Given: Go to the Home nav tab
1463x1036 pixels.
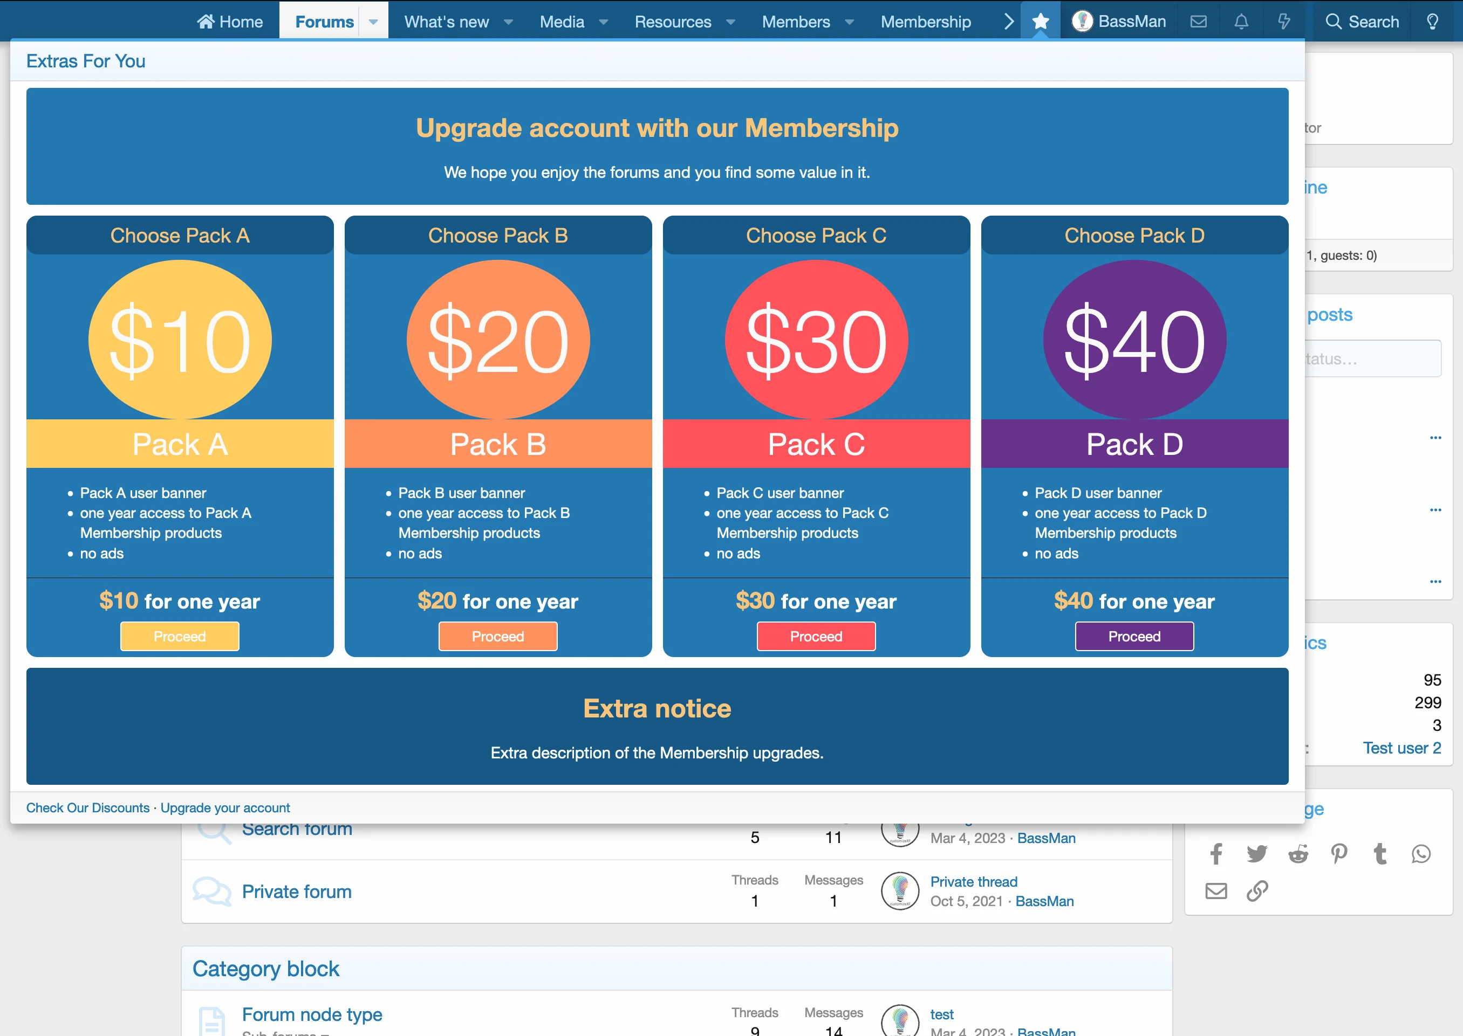Looking at the screenshot, I should click(230, 21).
